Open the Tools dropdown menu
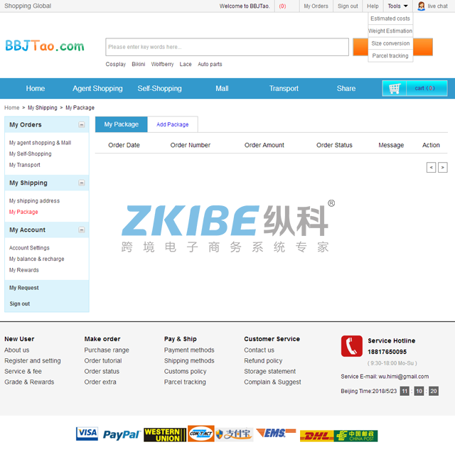 (398, 6)
